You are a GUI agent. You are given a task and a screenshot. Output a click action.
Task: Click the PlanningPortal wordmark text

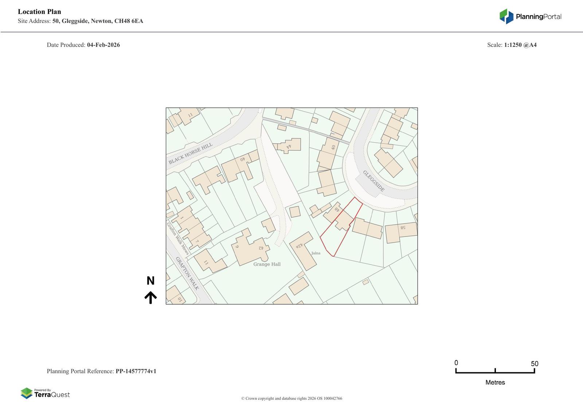coord(538,17)
